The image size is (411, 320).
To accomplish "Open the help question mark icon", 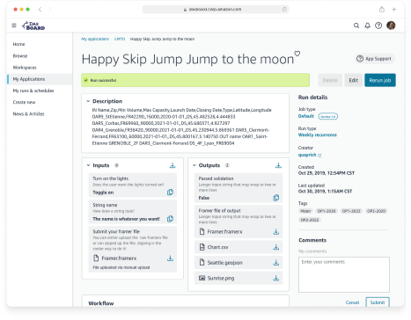I will point(378,25).
